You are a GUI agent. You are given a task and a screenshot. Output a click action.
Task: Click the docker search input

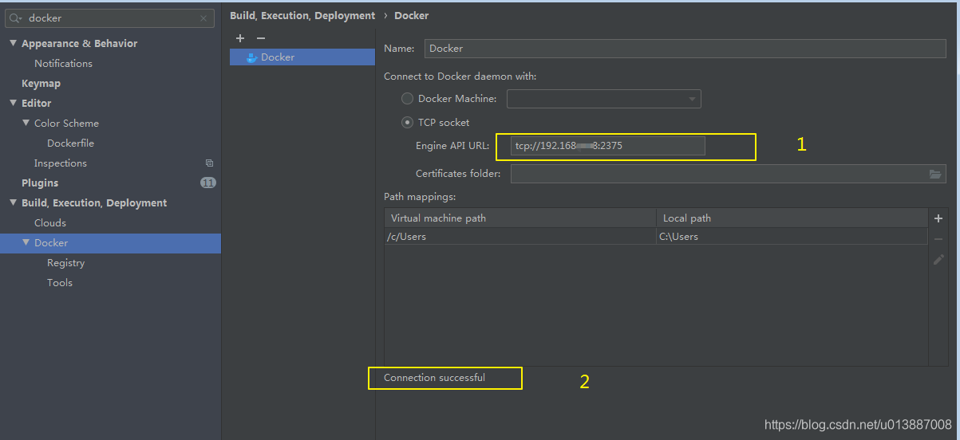click(110, 18)
